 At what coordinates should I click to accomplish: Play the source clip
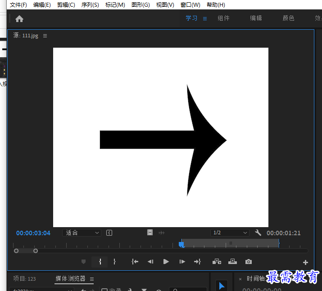point(166,262)
